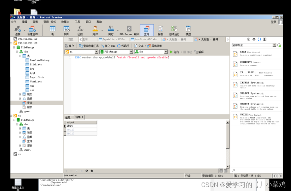
Task: Click the refresh icon below the result grid
Action: click(87, 171)
